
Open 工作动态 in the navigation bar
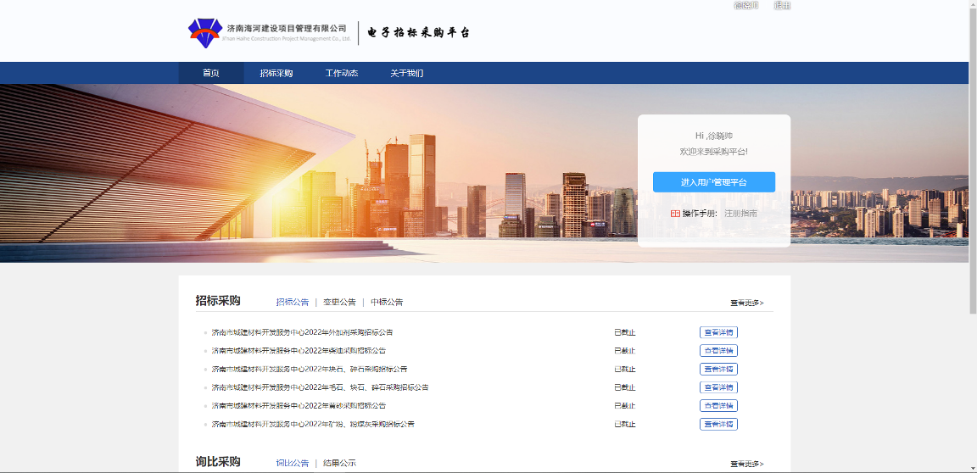(342, 74)
